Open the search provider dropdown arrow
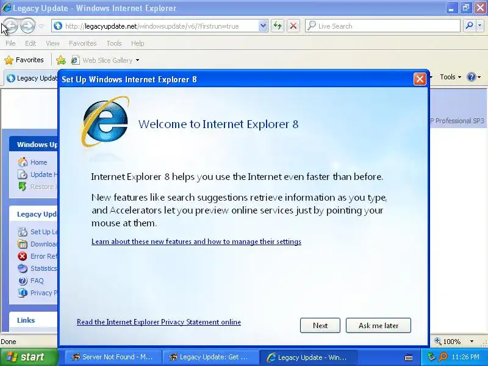The image size is (488, 366). tap(480, 26)
